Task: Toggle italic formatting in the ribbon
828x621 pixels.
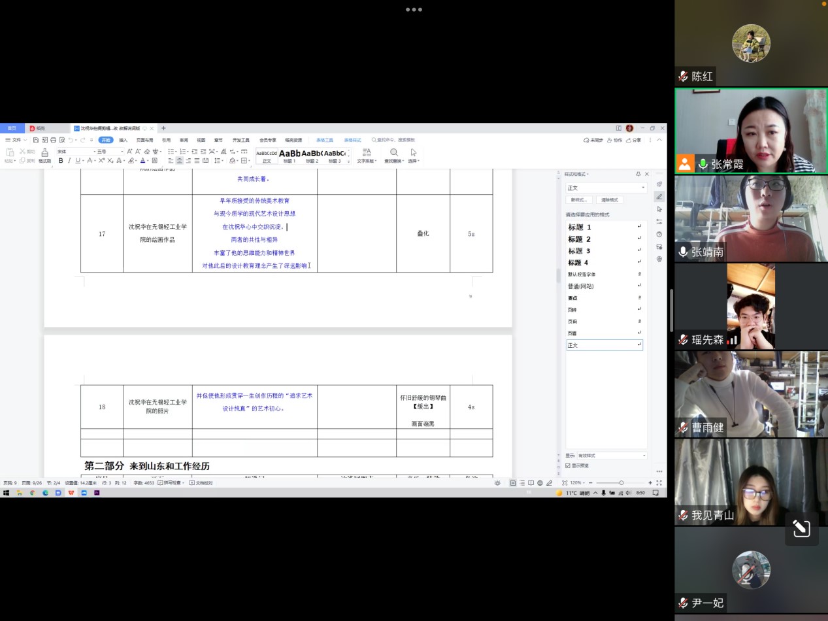Action: pos(69,160)
